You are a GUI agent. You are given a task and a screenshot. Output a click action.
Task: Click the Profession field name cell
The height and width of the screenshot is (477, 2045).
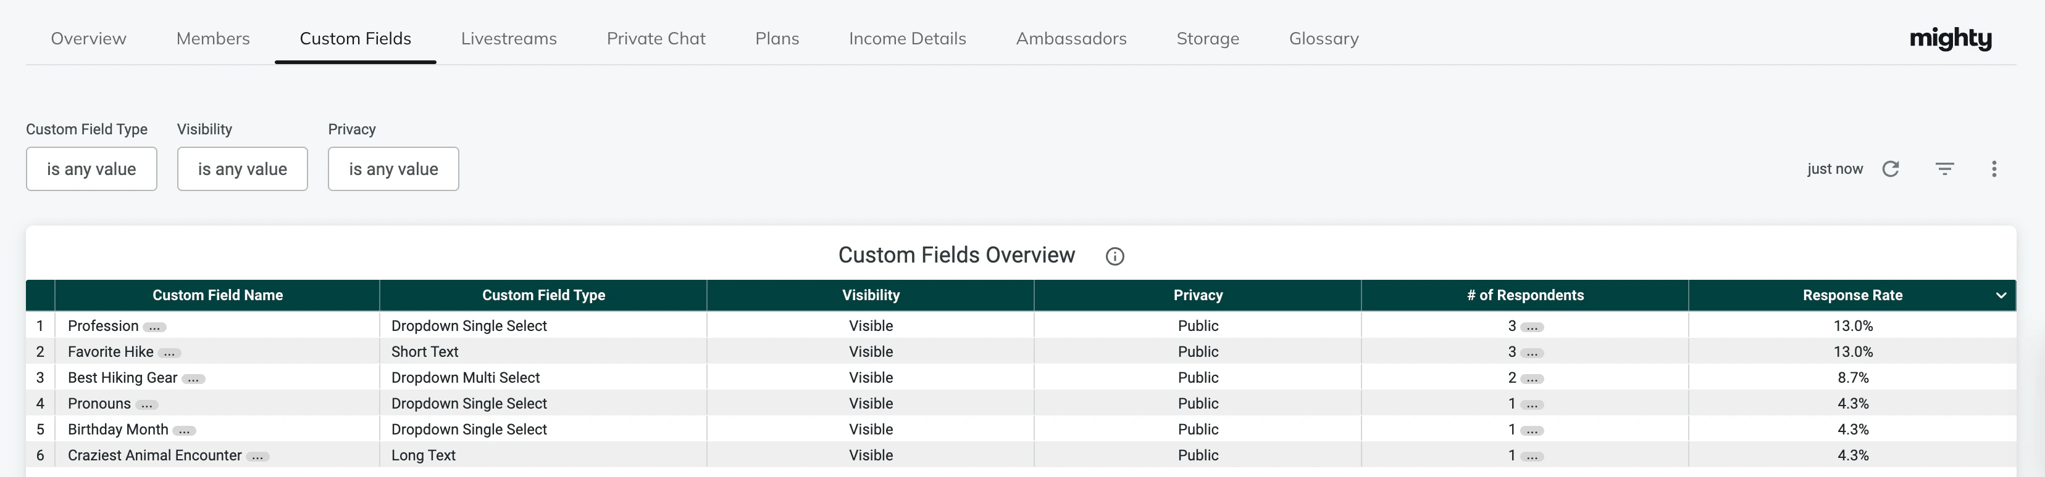click(103, 325)
